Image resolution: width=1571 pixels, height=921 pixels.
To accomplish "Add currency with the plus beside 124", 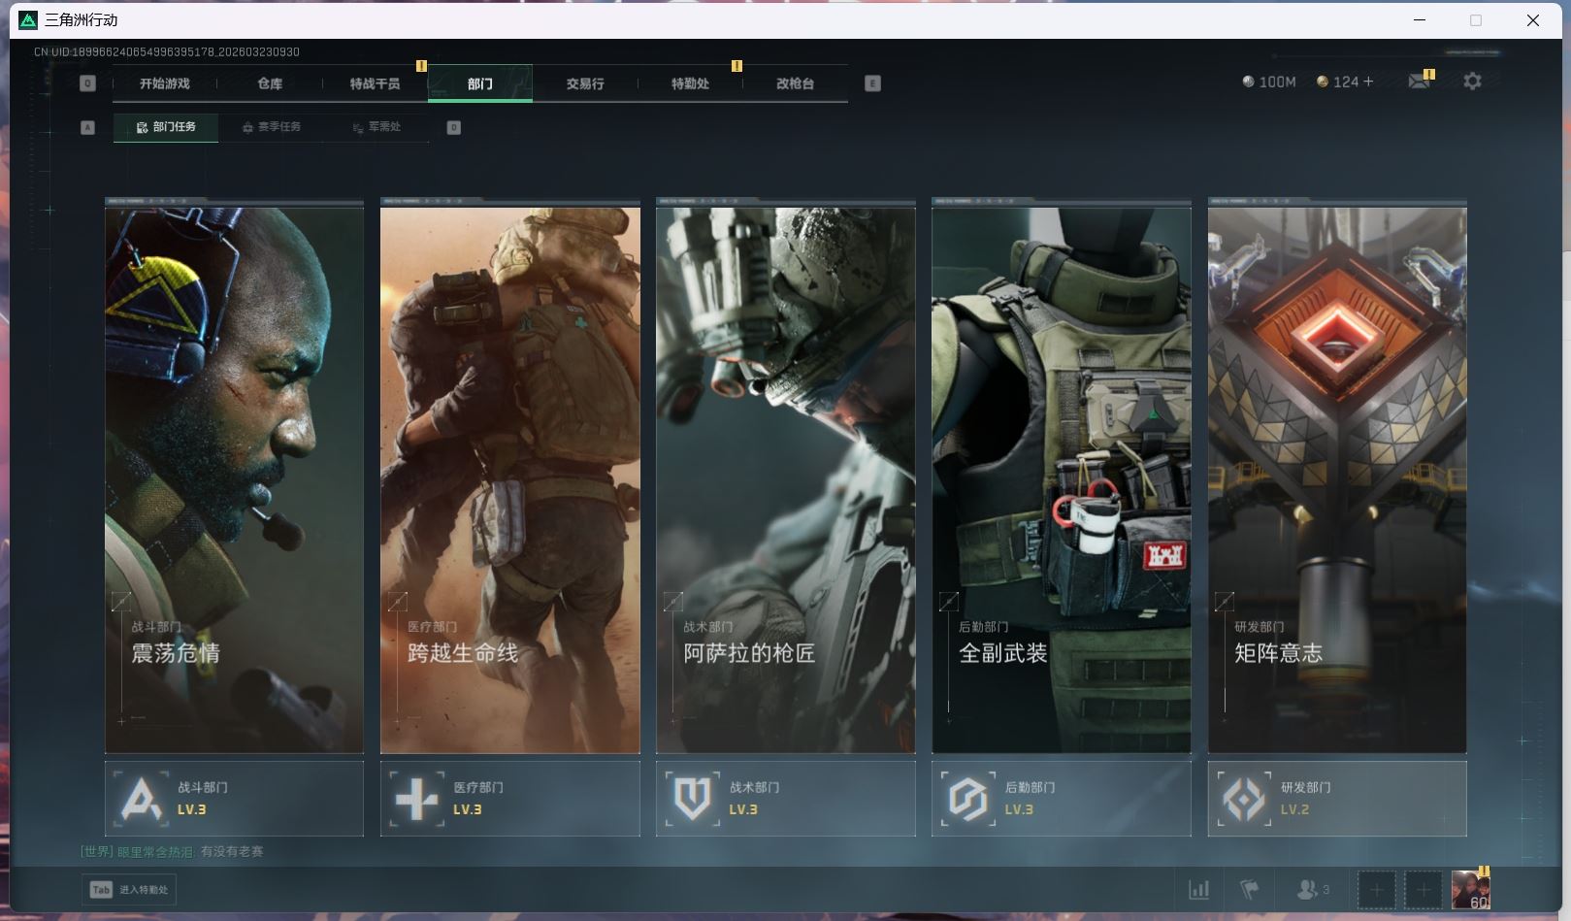I will 1368,82.
